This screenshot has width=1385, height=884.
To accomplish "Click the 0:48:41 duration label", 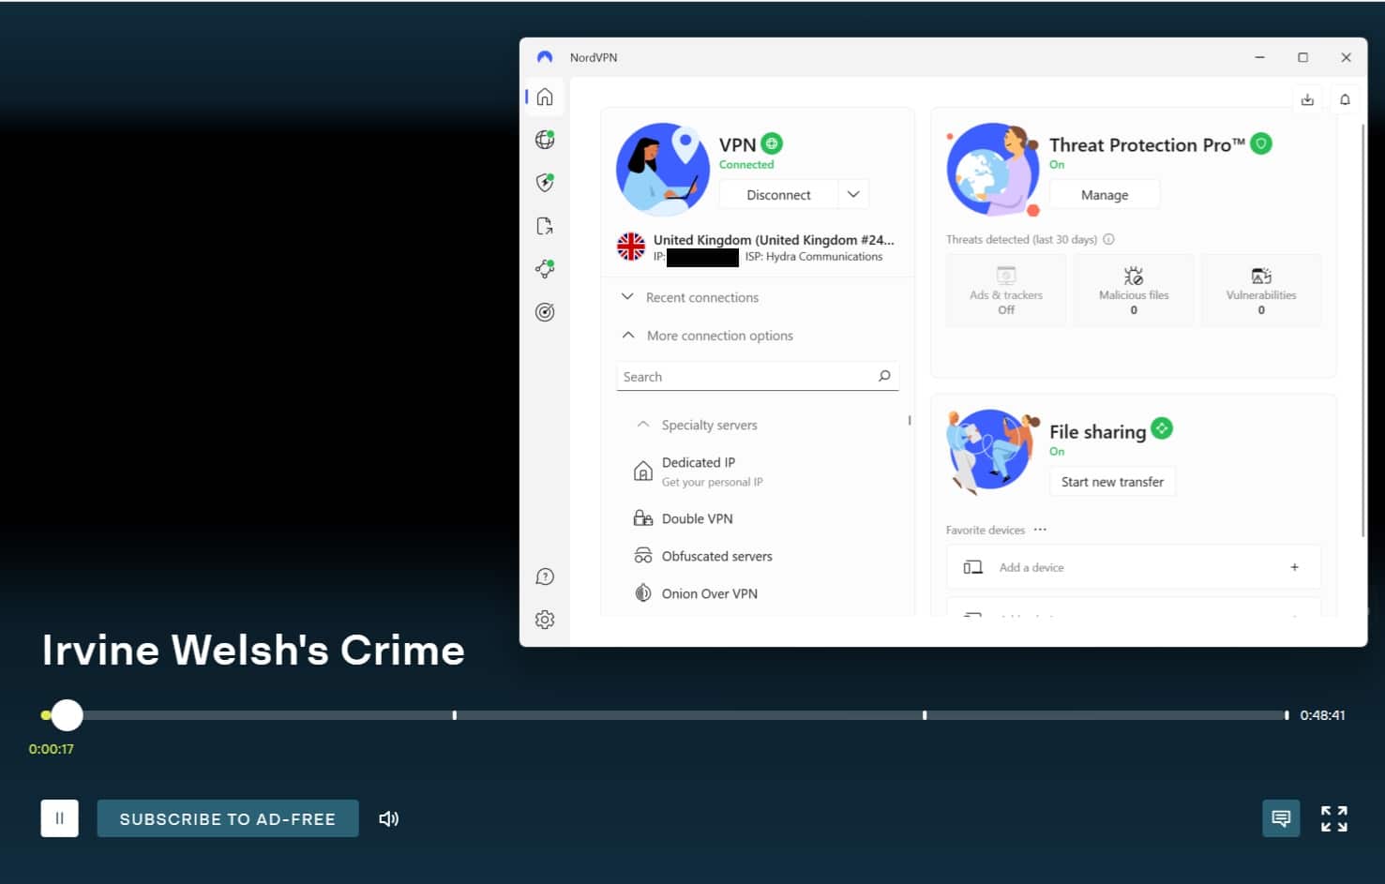I will (x=1322, y=715).
